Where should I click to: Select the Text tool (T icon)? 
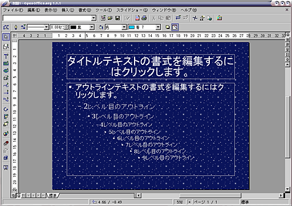(6, 56)
